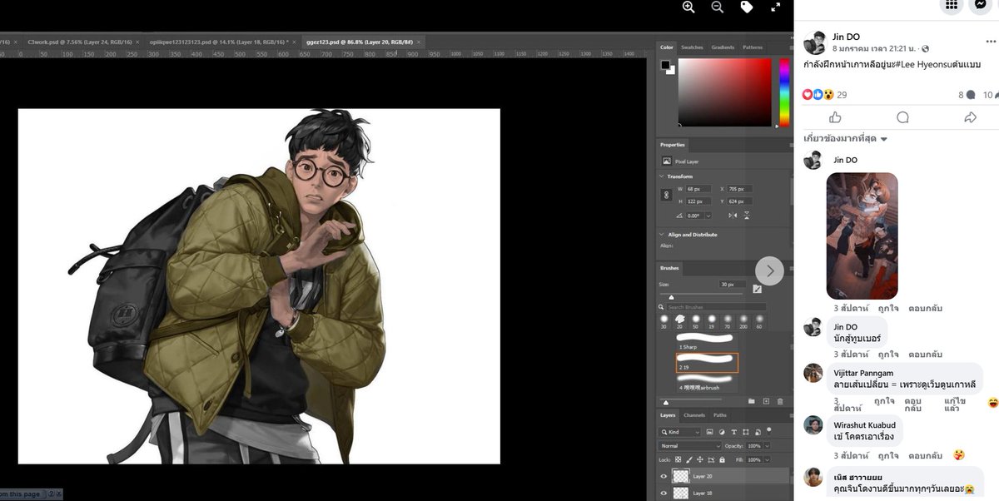Switch to the Patterns tab
Viewport: 999px width, 501px height.
(753, 47)
